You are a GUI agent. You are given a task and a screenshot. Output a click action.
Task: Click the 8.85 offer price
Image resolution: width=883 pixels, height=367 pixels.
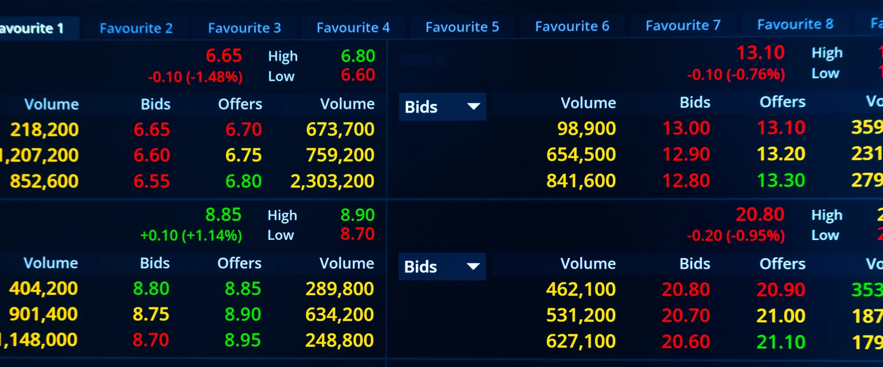pos(242,288)
